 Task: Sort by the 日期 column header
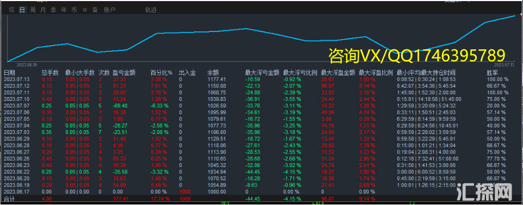tap(9, 73)
